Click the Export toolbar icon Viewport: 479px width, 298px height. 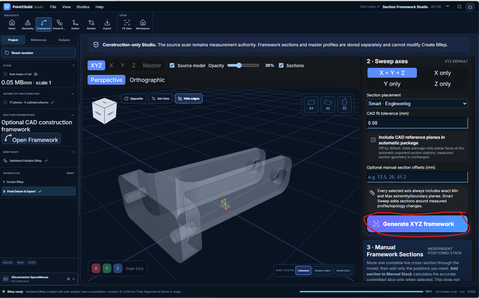coord(107,24)
